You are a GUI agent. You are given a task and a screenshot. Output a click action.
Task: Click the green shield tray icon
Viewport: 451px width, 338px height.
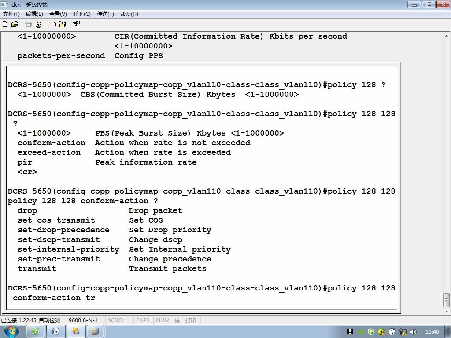pyautogui.click(x=371, y=332)
